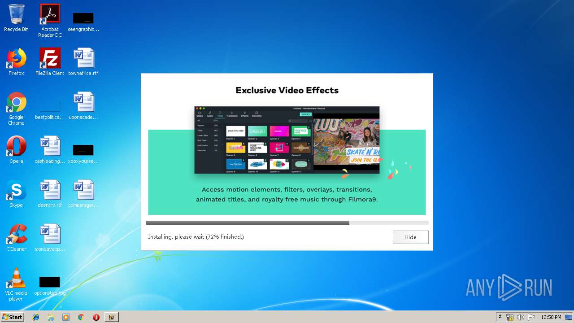Image resolution: width=574 pixels, height=323 pixels.
Task: Click the Show desktop button
Action: 569,317
